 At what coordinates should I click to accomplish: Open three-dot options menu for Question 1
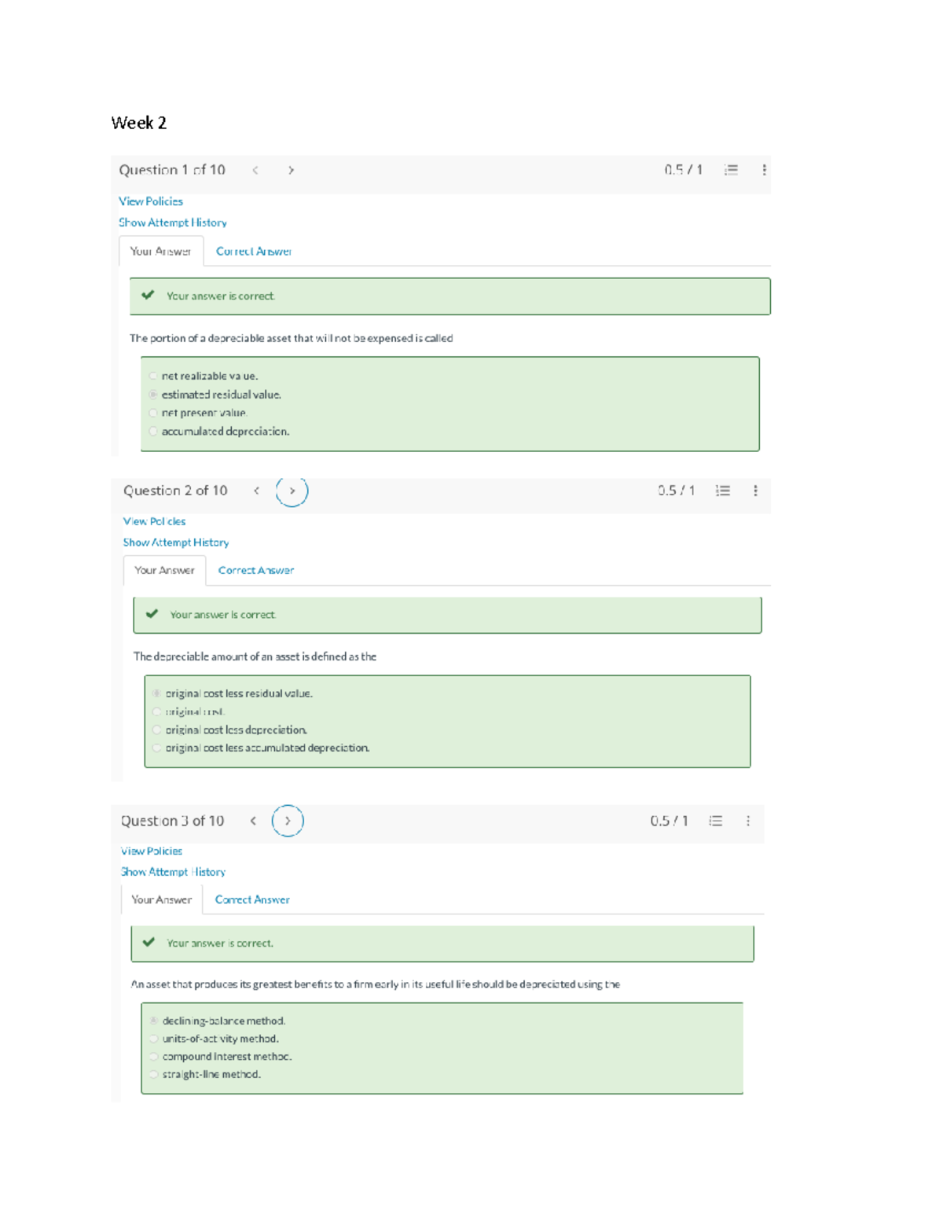point(764,170)
